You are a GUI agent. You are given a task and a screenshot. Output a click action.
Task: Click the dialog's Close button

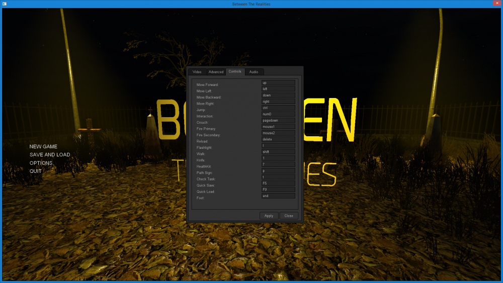(x=289, y=216)
